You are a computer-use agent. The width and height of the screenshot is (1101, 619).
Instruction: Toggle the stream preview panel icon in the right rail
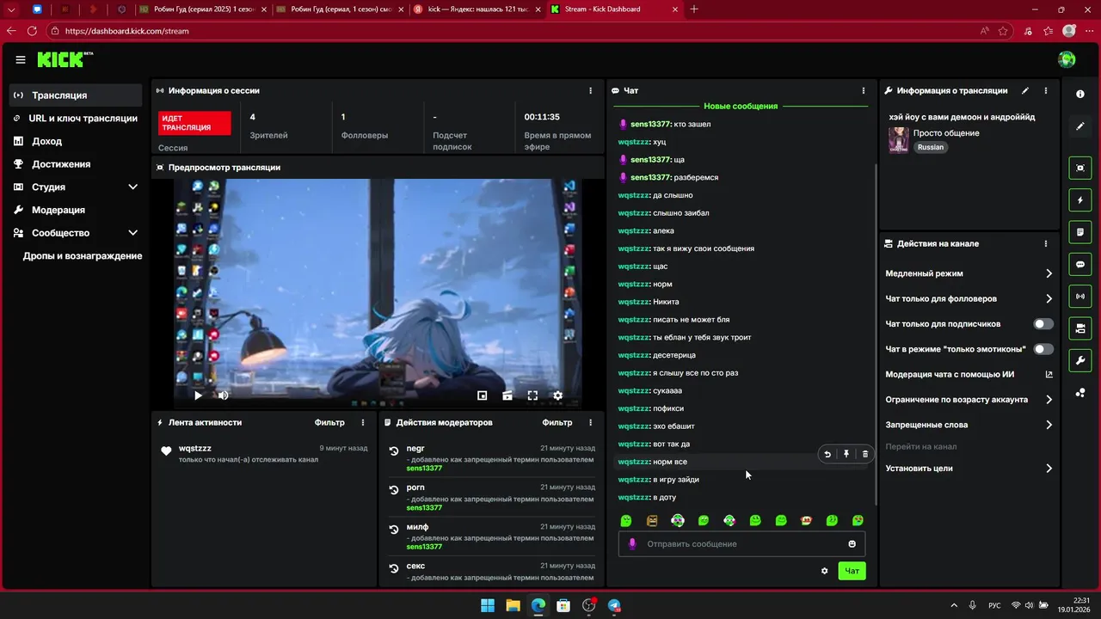click(x=1080, y=168)
